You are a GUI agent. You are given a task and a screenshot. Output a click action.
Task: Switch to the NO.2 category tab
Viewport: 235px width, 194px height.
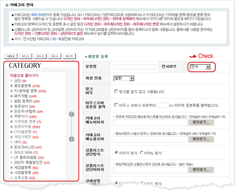(26, 56)
